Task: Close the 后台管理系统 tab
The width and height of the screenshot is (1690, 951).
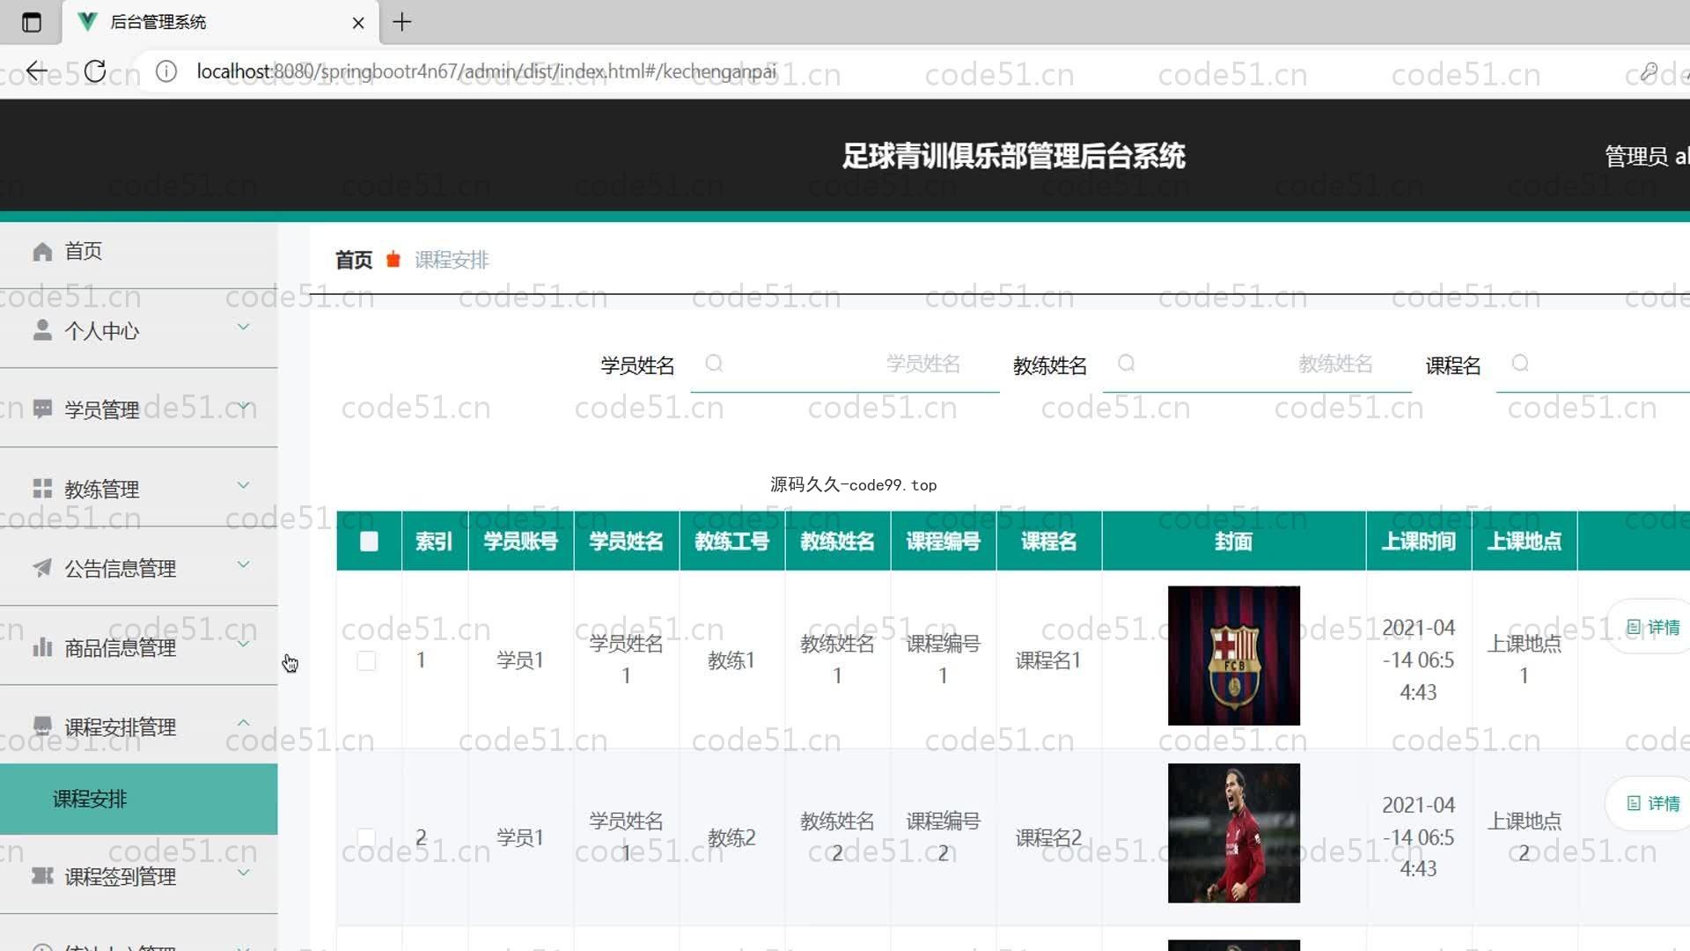Action: point(358,23)
